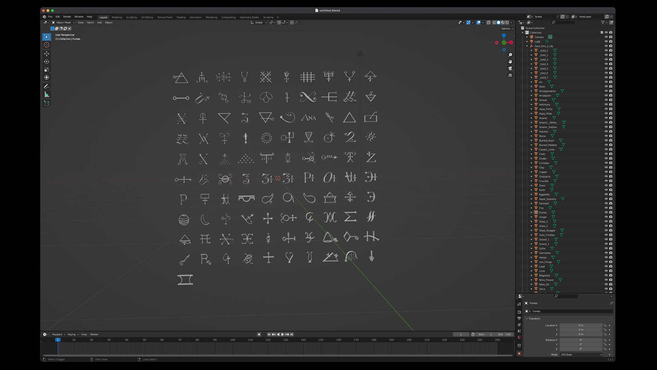Uncheck the Collection exclude checkbox
657x370 pixels.
point(602,33)
